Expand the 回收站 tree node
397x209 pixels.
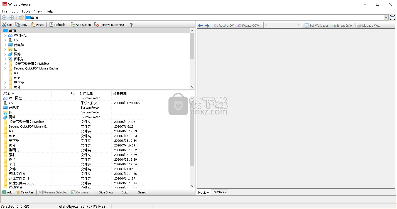(x=5, y=59)
